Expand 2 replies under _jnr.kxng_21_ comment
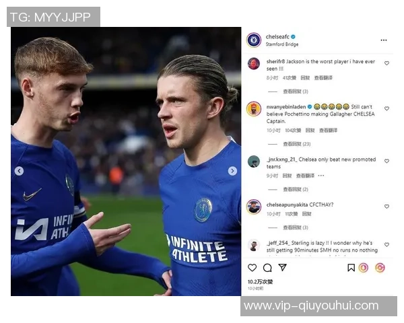 click(x=296, y=189)
